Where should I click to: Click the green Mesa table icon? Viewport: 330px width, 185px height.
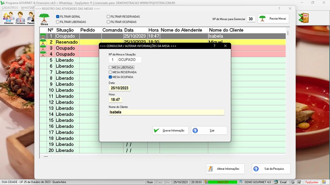pyautogui.click(x=44, y=19)
